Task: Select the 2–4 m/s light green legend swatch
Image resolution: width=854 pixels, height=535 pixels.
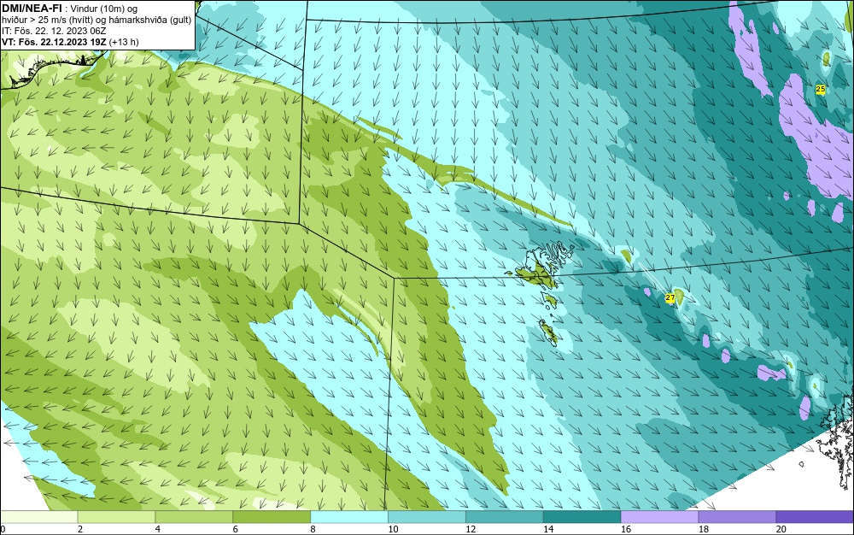Action: 116,517
